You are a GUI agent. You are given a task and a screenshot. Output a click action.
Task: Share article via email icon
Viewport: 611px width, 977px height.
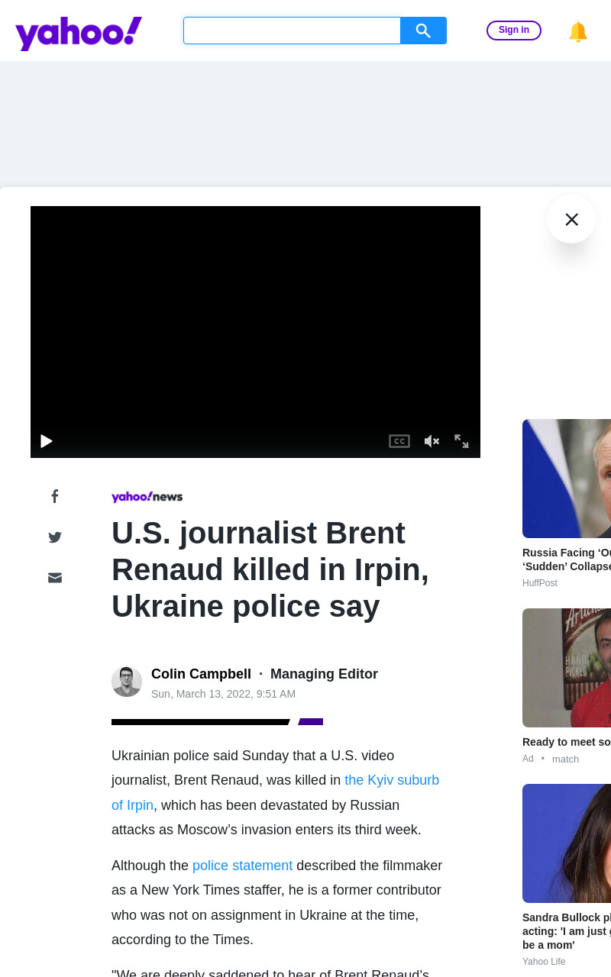(55, 578)
